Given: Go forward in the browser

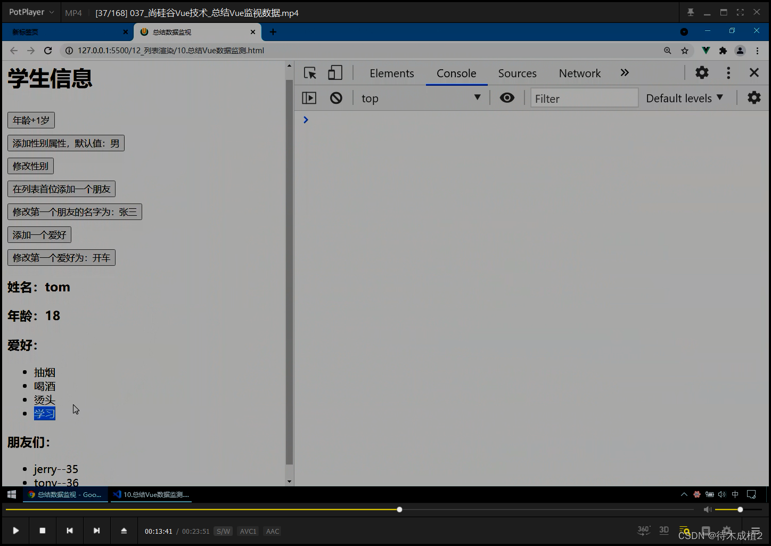Looking at the screenshot, I should coord(31,51).
